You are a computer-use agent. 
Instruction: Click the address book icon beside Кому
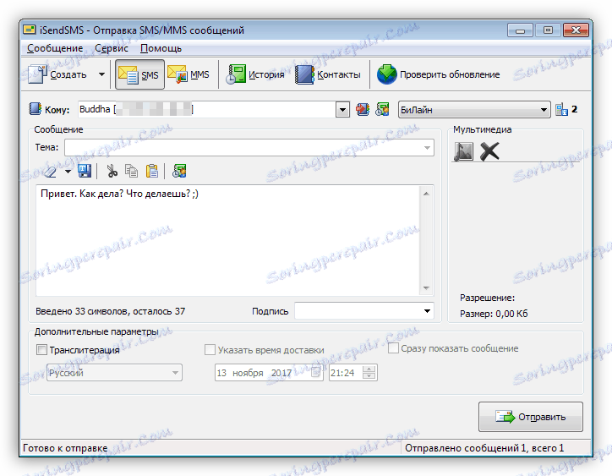36,109
